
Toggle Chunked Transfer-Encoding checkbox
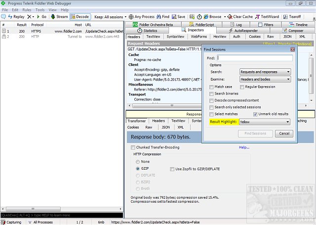coord(133,147)
